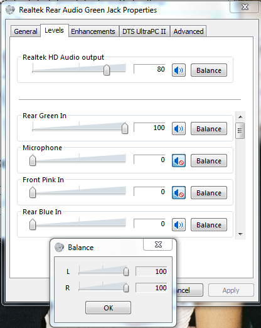This screenshot has height=328, width=261.
Task: Click the Balance dialog speaker title icon
Action: [x=59, y=248]
